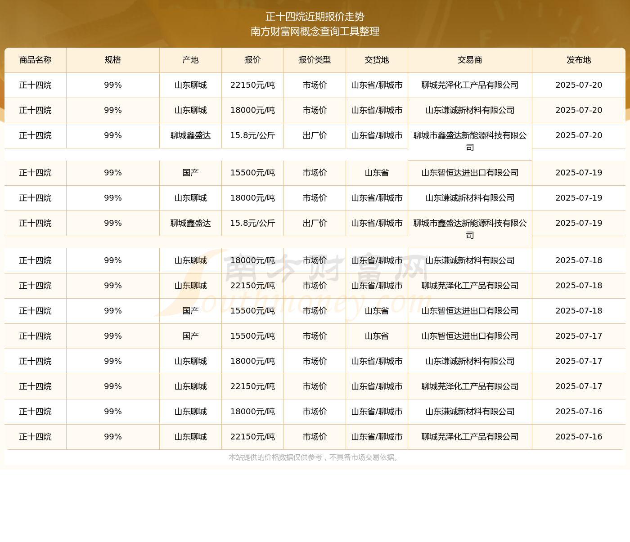Viewport: 630px width, 542px height.
Task: Select 山东谦诚新材料有限公司 in the 2025-07-19 row
Action: [470, 198]
